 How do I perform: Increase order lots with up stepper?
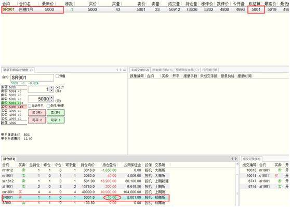point(52,88)
